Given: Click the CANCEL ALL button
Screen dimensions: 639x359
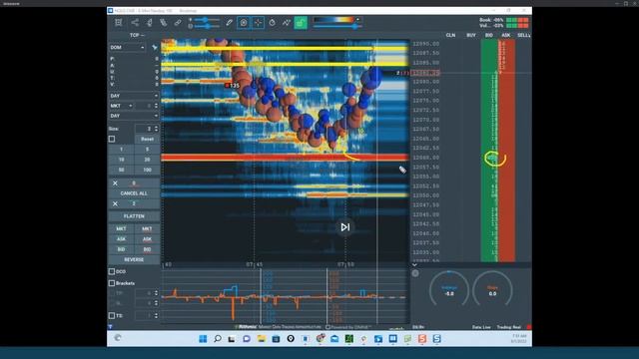Looking at the screenshot, I should pyautogui.click(x=134, y=193).
